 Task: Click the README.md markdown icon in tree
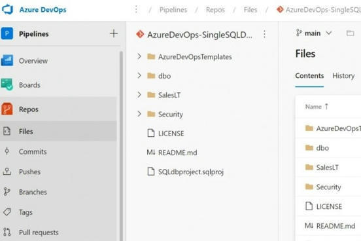tap(151, 152)
